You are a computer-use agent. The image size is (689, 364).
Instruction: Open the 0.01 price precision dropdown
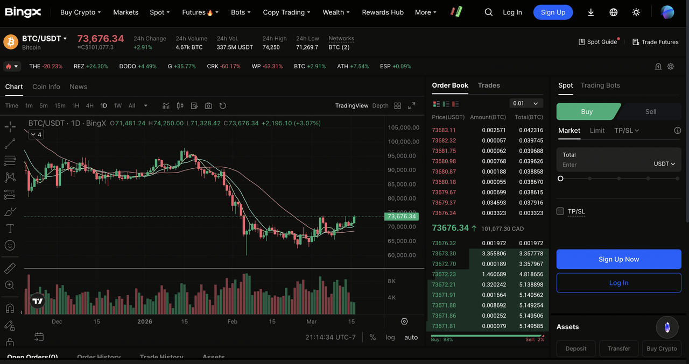coord(526,103)
